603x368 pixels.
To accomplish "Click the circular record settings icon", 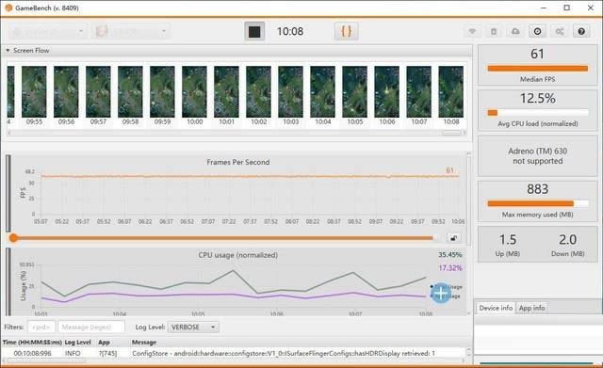I will 538,31.
